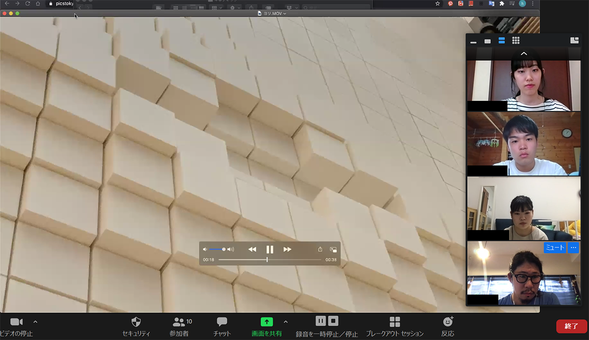Expand video options arrow beside camera

coord(35,322)
